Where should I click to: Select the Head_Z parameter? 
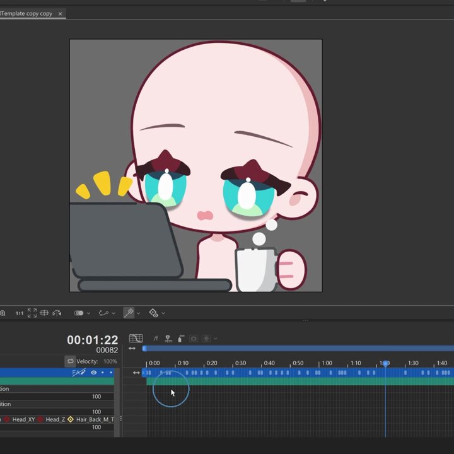click(x=55, y=419)
